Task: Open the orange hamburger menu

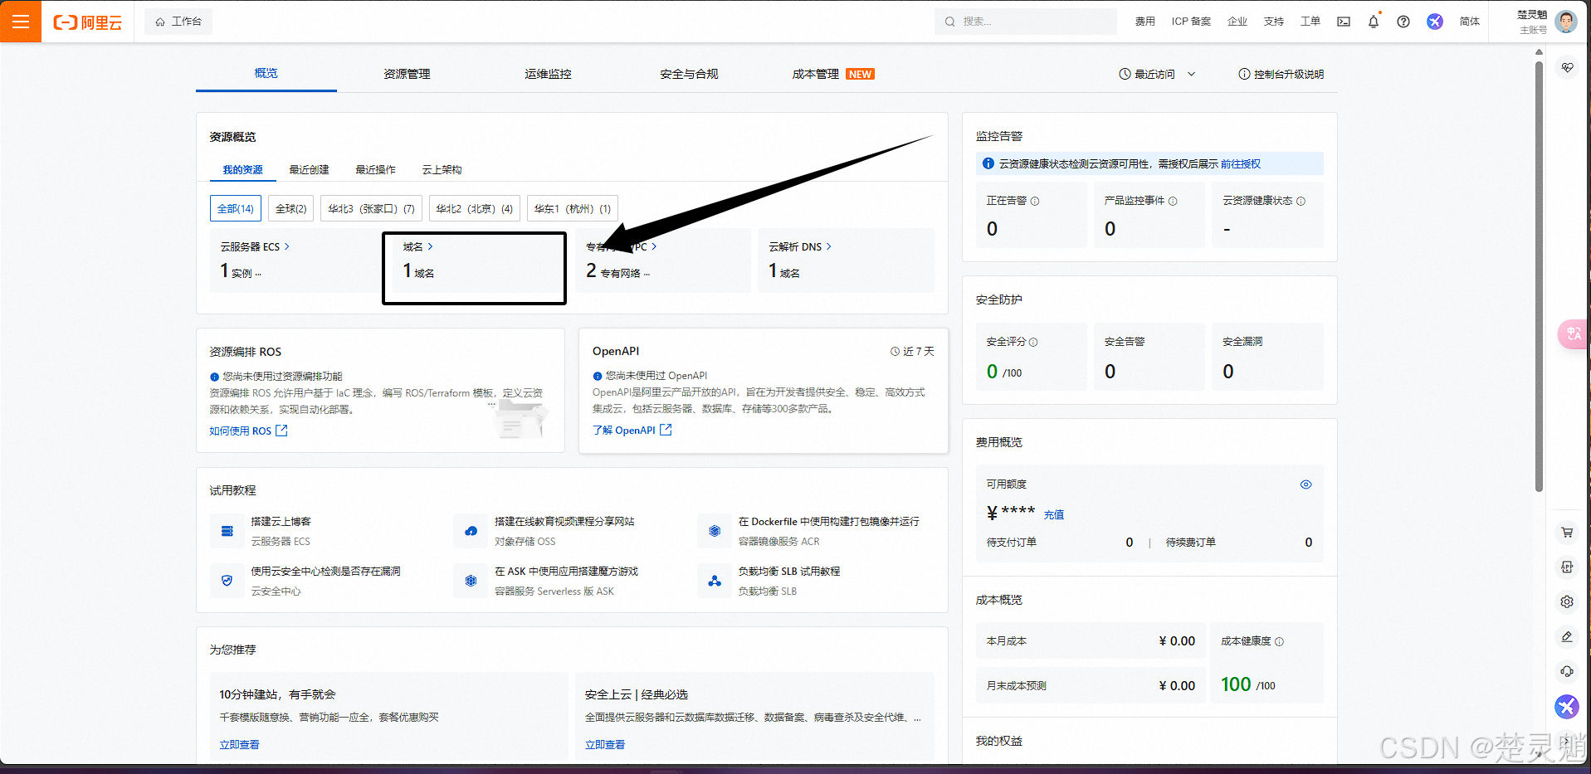Action: tap(21, 22)
